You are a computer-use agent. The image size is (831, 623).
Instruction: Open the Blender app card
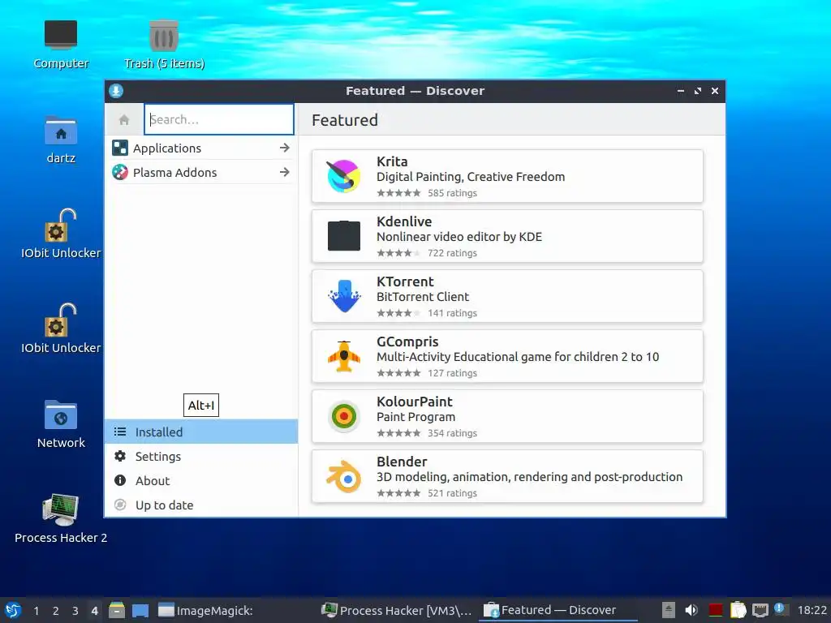(507, 476)
